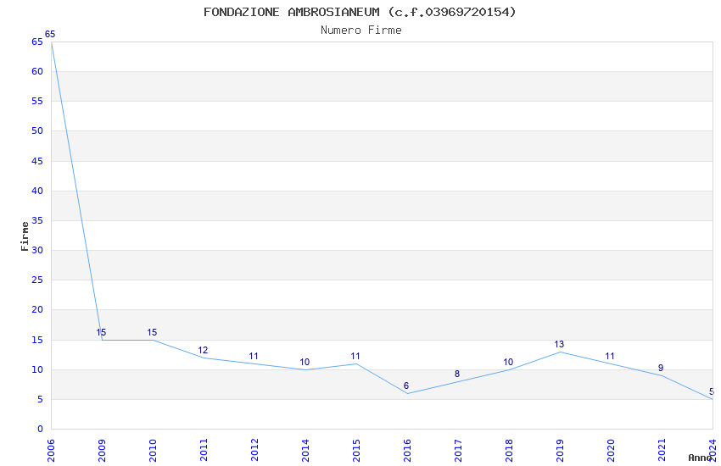
Task: Select the data label 15 above 2009
Action: [x=101, y=332]
